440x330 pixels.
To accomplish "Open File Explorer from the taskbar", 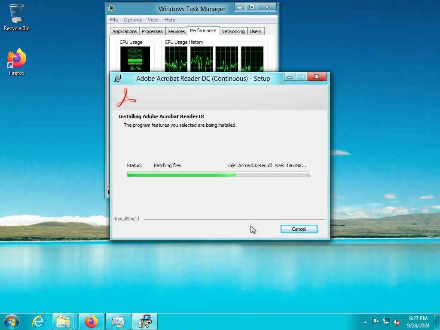I will click(x=63, y=321).
